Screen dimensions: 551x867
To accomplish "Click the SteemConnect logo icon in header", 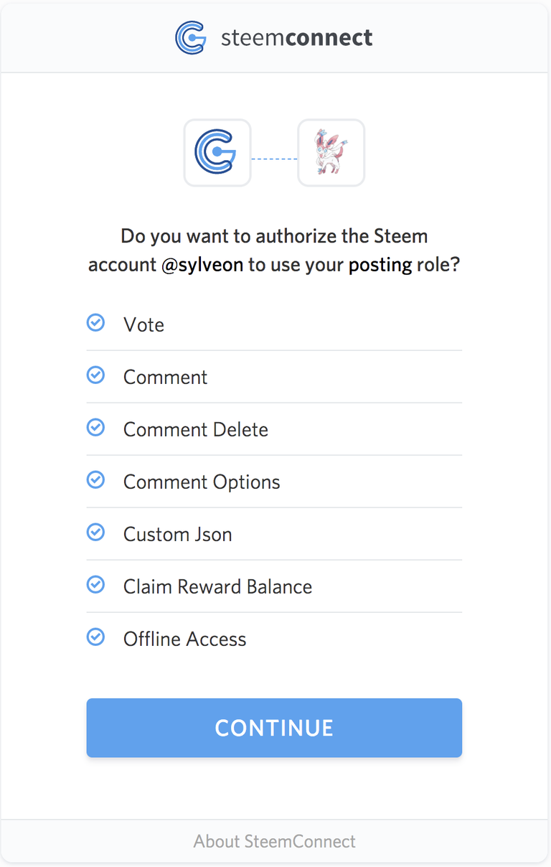I will coord(191,37).
